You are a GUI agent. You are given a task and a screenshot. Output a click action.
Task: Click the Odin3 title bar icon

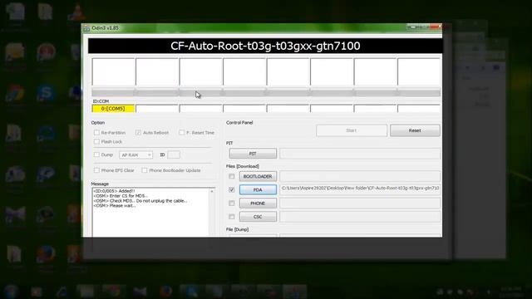point(86,28)
